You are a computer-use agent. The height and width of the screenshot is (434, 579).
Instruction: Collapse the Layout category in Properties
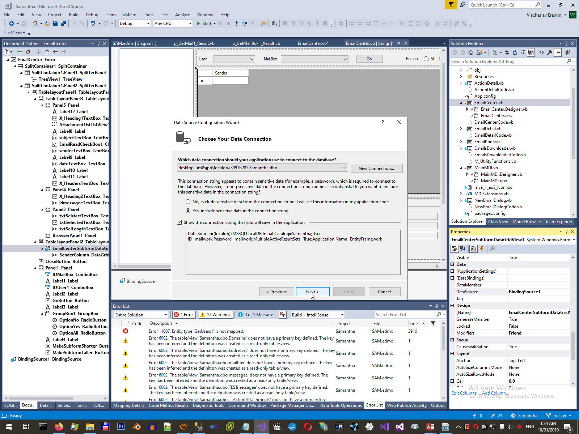[452, 354]
